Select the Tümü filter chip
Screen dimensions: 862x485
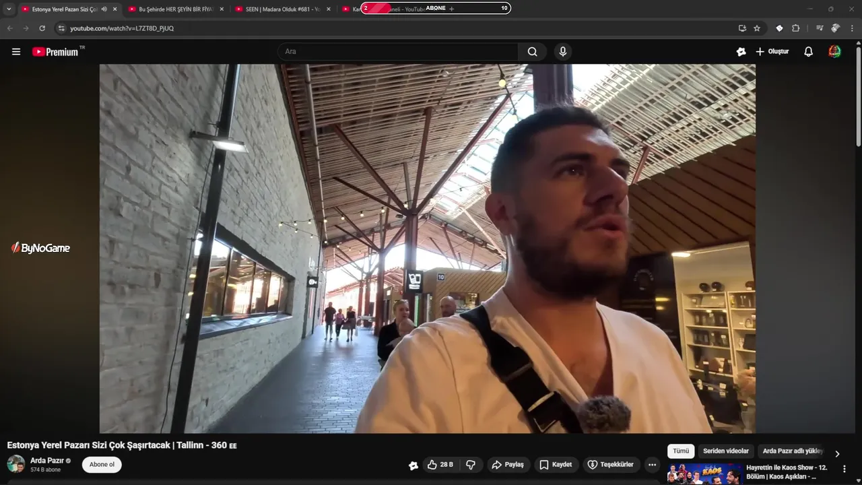[681, 451]
